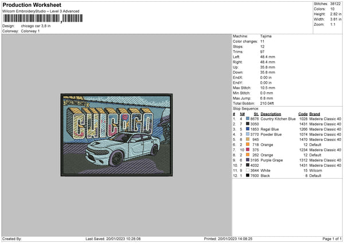
Task: Click the 'Page 1 of 1' footer text
Action: 332,239
